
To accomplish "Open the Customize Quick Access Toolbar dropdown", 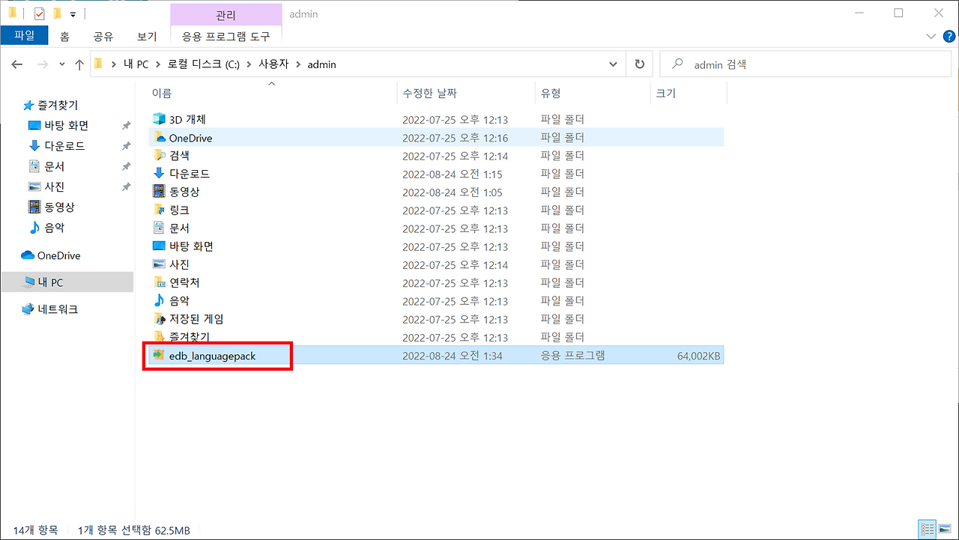I will click(x=73, y=13).
